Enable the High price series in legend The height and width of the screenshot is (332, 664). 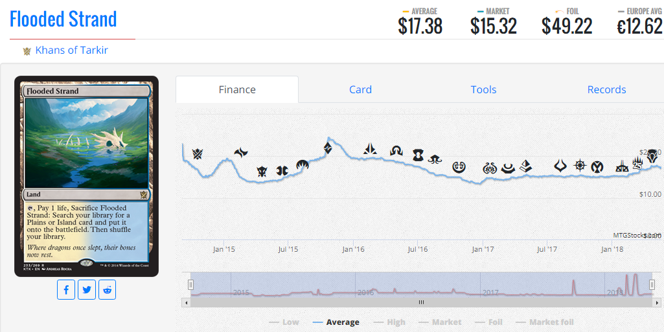[389, 322]
